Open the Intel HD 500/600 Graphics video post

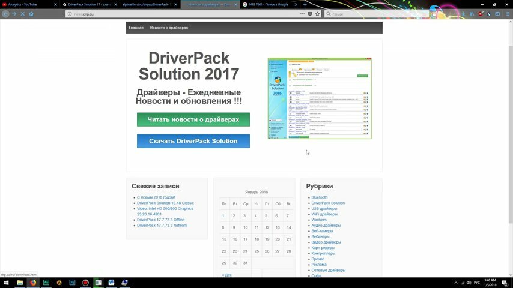pos(165,211)
